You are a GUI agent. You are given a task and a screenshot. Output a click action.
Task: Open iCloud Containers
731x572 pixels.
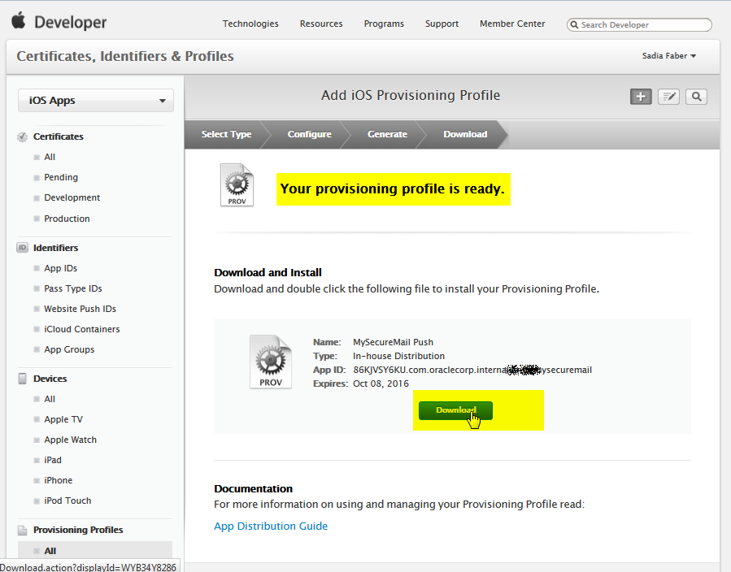click(x=81, y=329)
